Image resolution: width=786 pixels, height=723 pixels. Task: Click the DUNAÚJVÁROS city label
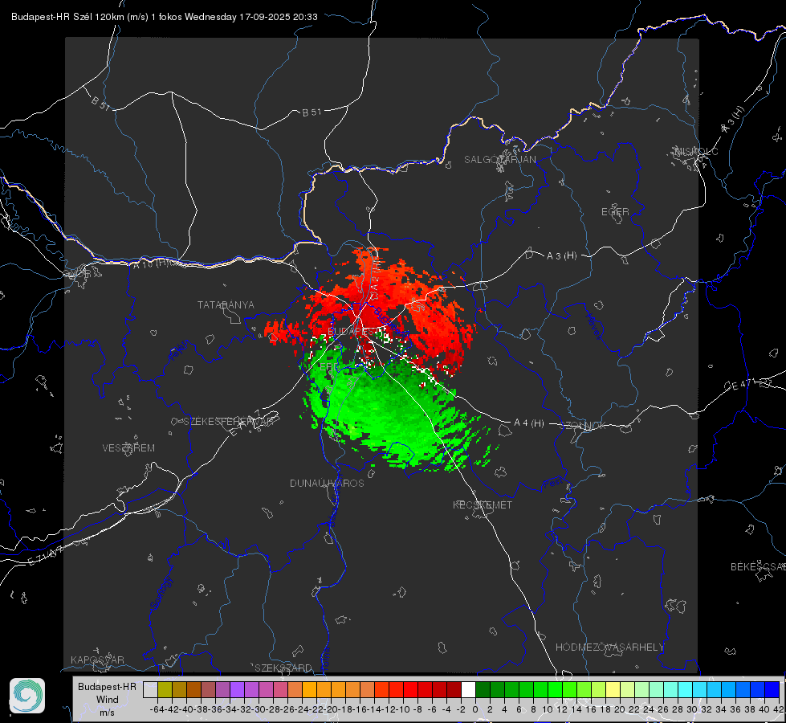coord(327,483)
